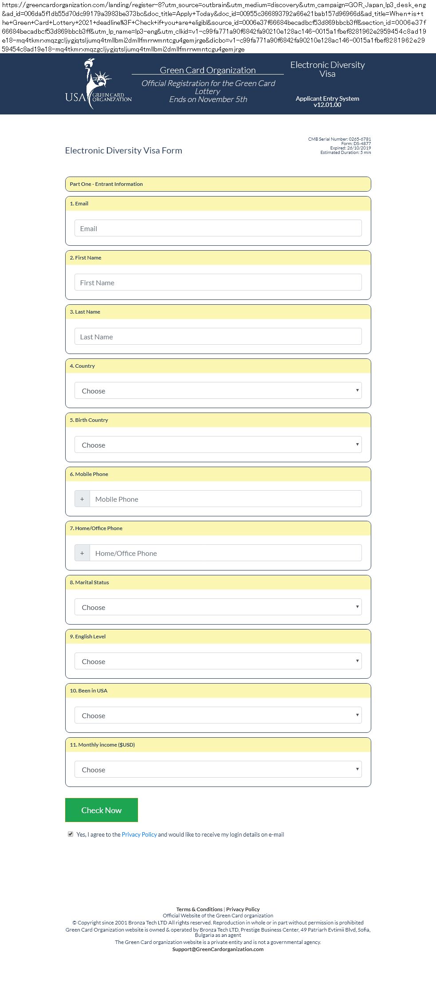The width and height of the screenshot is (436, 991).
Task: Open the Privacy Policy link in the footer
Action: coord(243,909)
